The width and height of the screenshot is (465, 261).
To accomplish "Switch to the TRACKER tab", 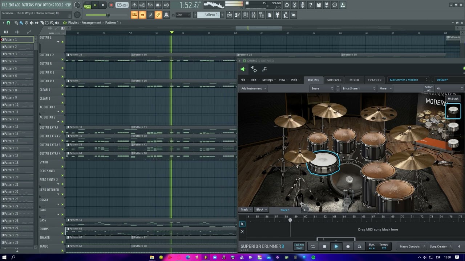I will 375,80.
